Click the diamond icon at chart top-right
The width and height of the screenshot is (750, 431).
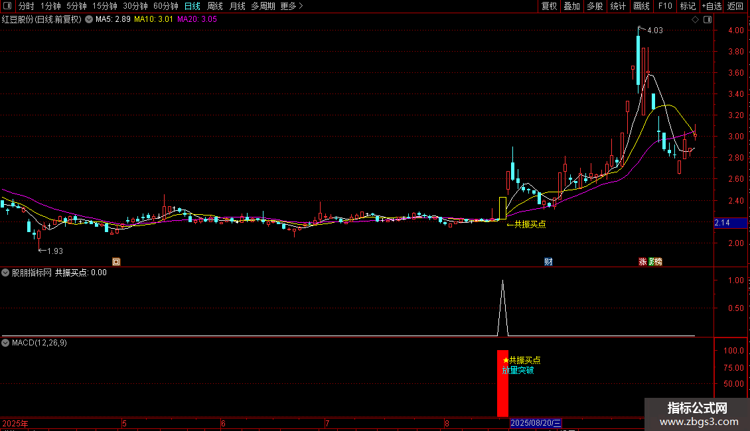click(x=696, y=19)
